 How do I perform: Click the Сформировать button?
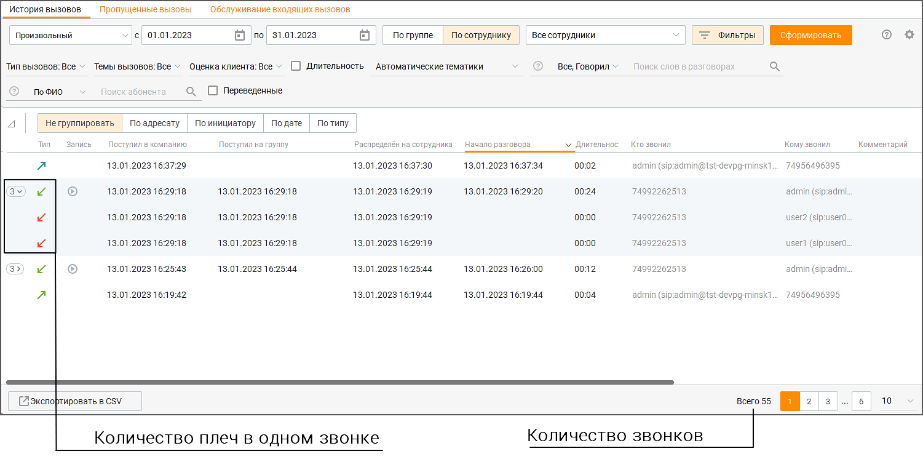tap(811, 35)
